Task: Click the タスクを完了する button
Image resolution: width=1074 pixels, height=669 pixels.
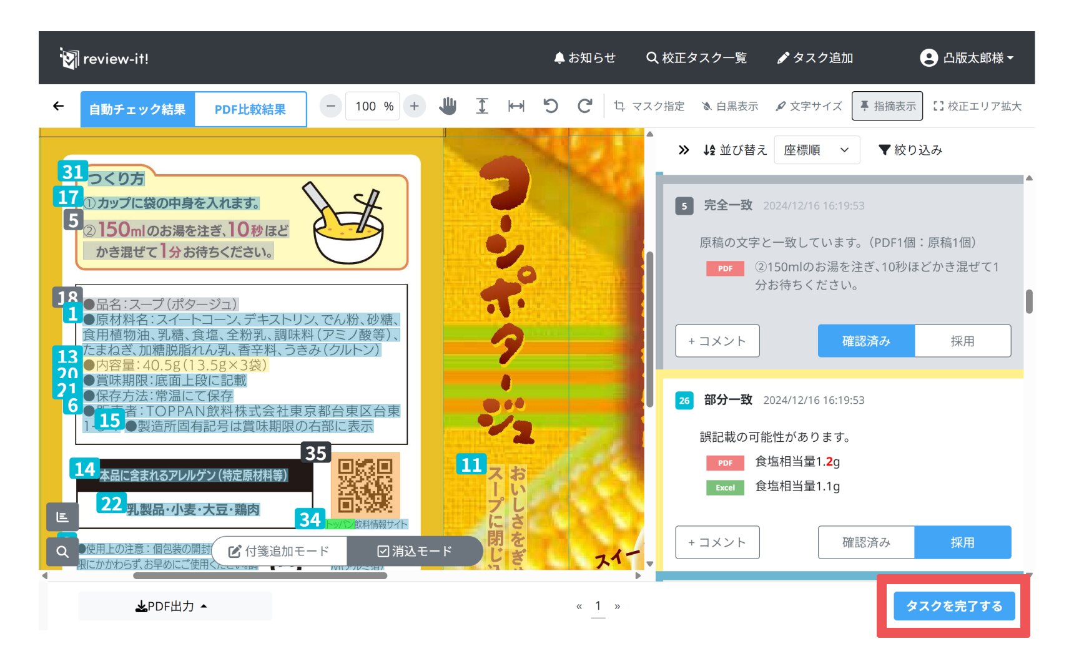Action: [x=953, y=606]
